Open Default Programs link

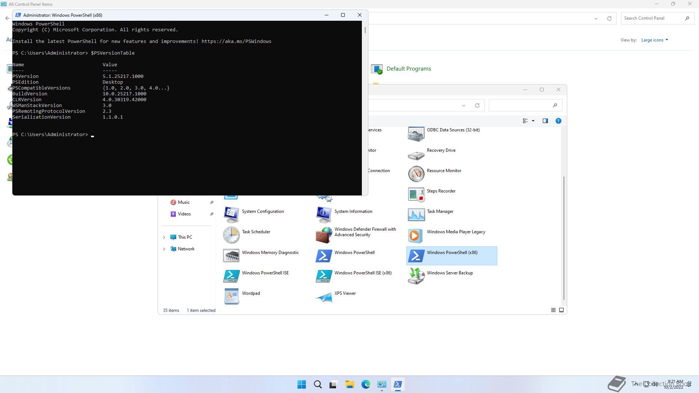point(408,69)
